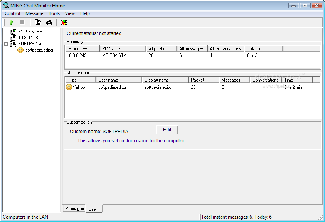
Task: Click the Edit custom name button
Action: (x=167, y=130)
